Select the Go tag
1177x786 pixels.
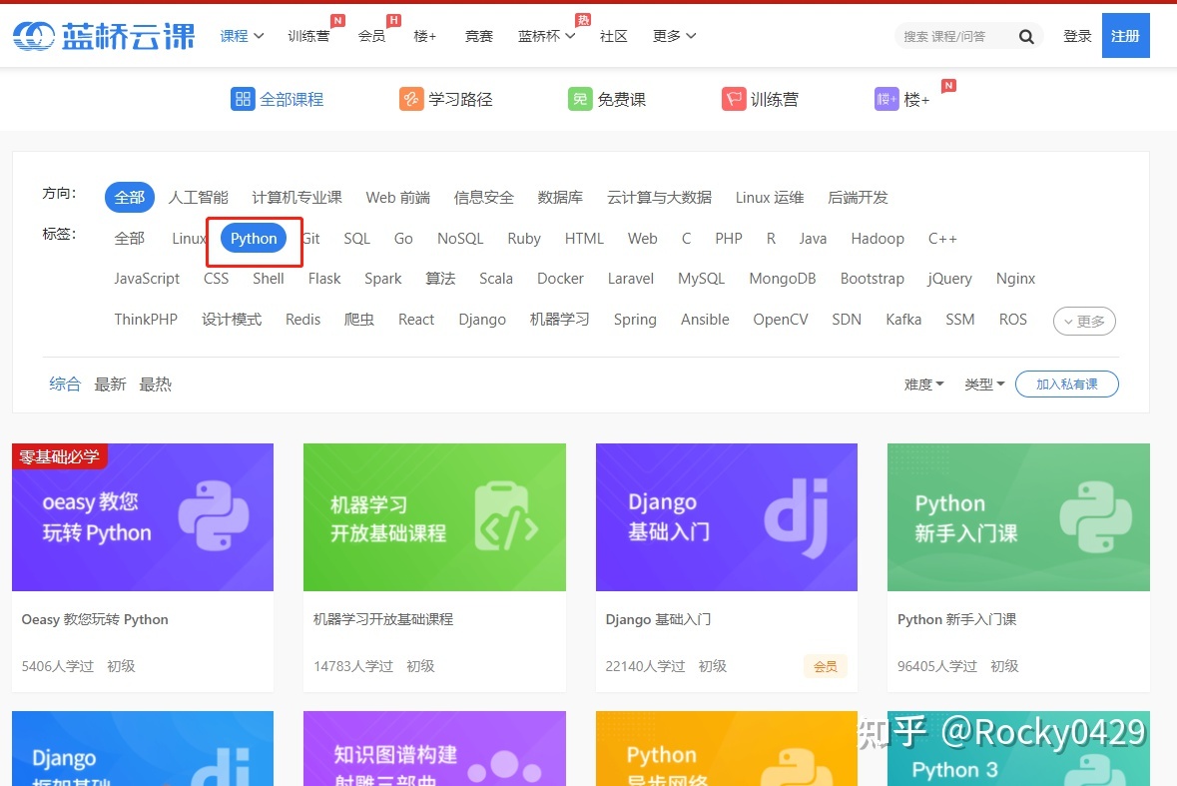pos(403,239)
